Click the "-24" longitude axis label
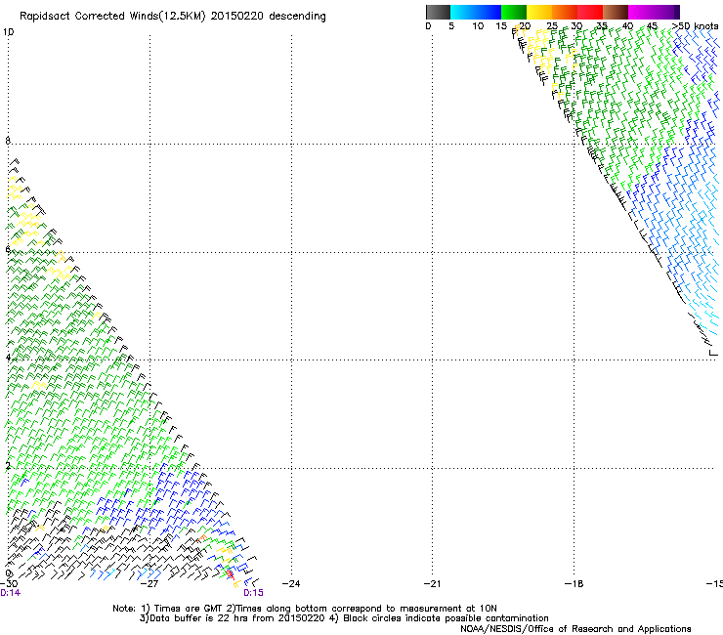The height and width of the screenshot is (635, 723). pos(291,583)
